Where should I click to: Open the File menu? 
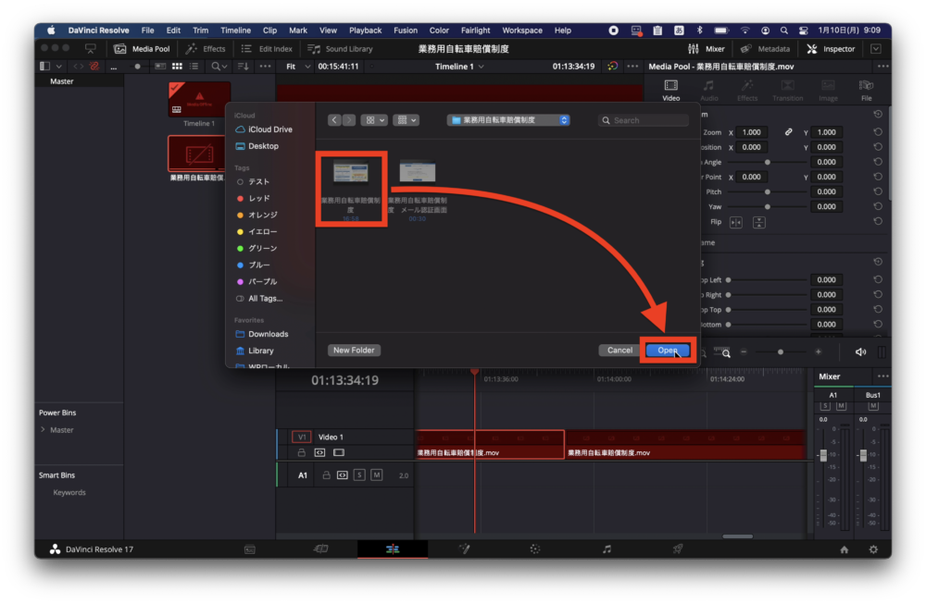tap(147, 31)
